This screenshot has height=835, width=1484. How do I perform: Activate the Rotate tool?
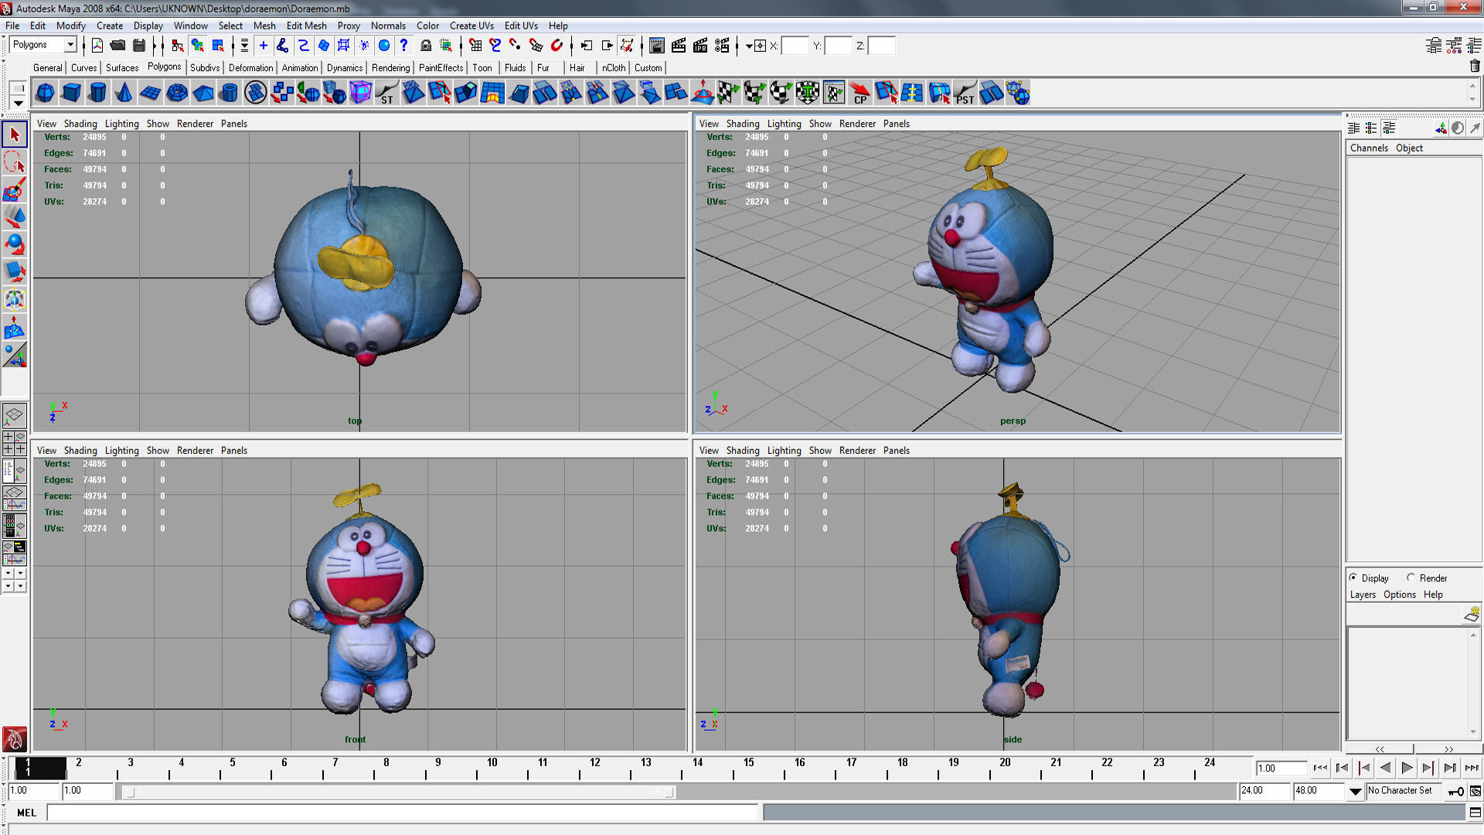[14, 245]
